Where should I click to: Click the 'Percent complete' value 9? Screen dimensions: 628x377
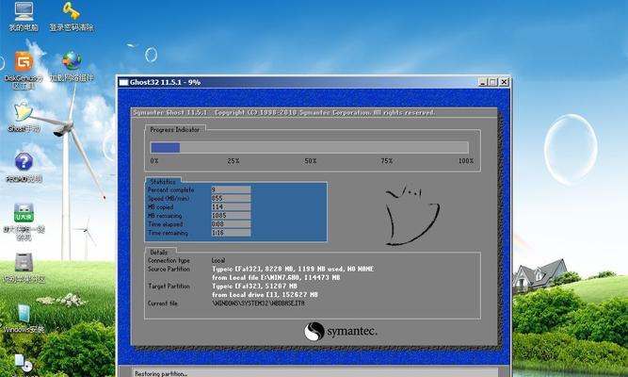click(x=231, y=189)
